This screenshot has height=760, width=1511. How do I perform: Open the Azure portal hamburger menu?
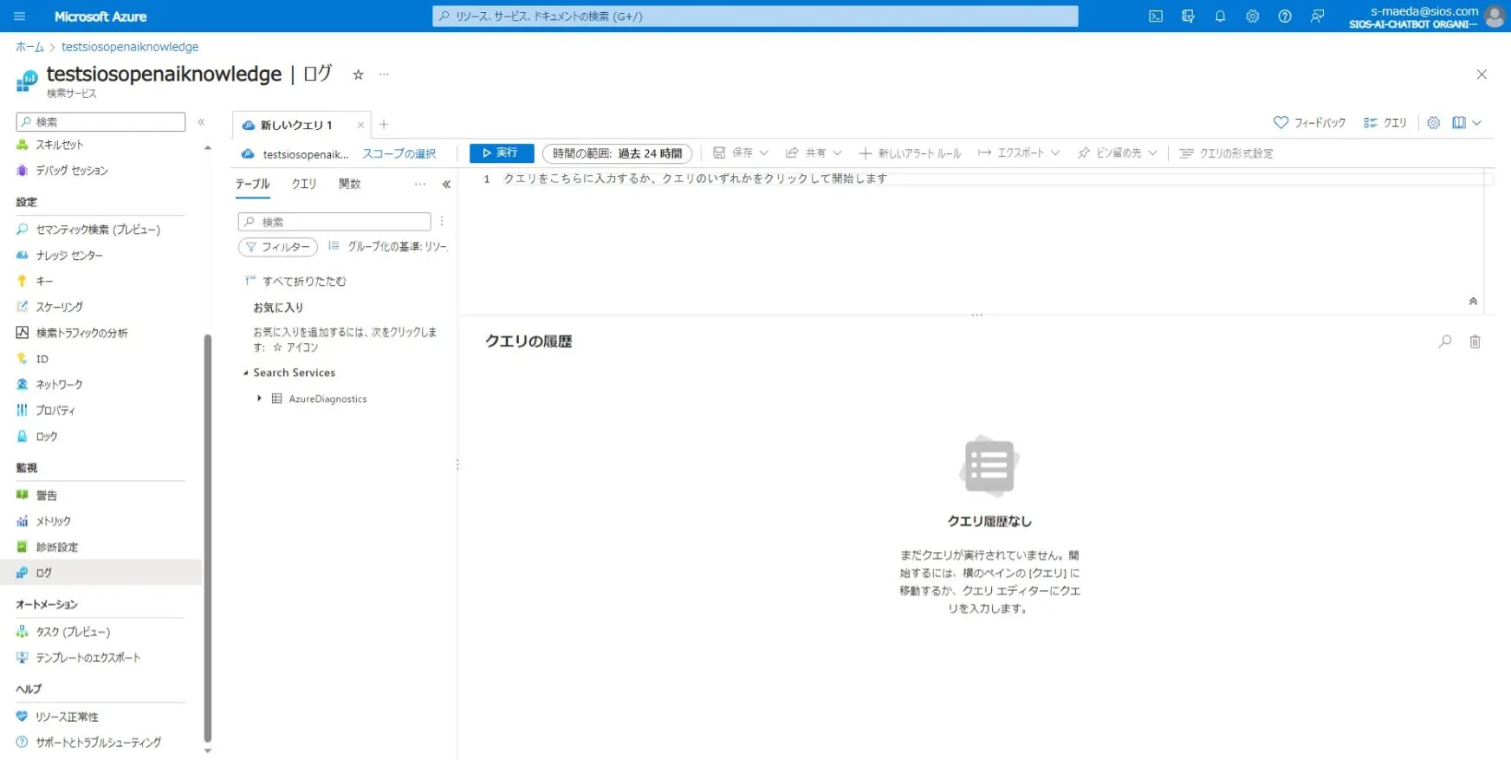pyautogui.click(x=19, y=16)
